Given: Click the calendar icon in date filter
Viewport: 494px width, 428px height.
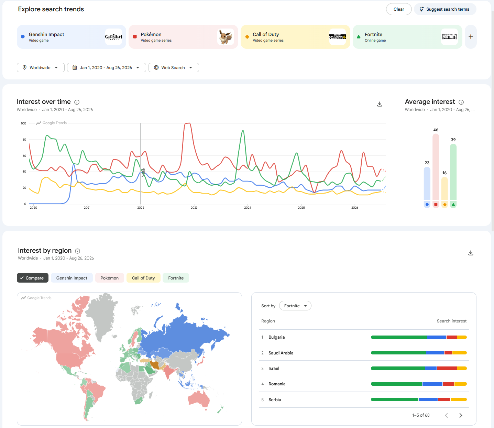Looking at the screenshot, I should 75,68.
